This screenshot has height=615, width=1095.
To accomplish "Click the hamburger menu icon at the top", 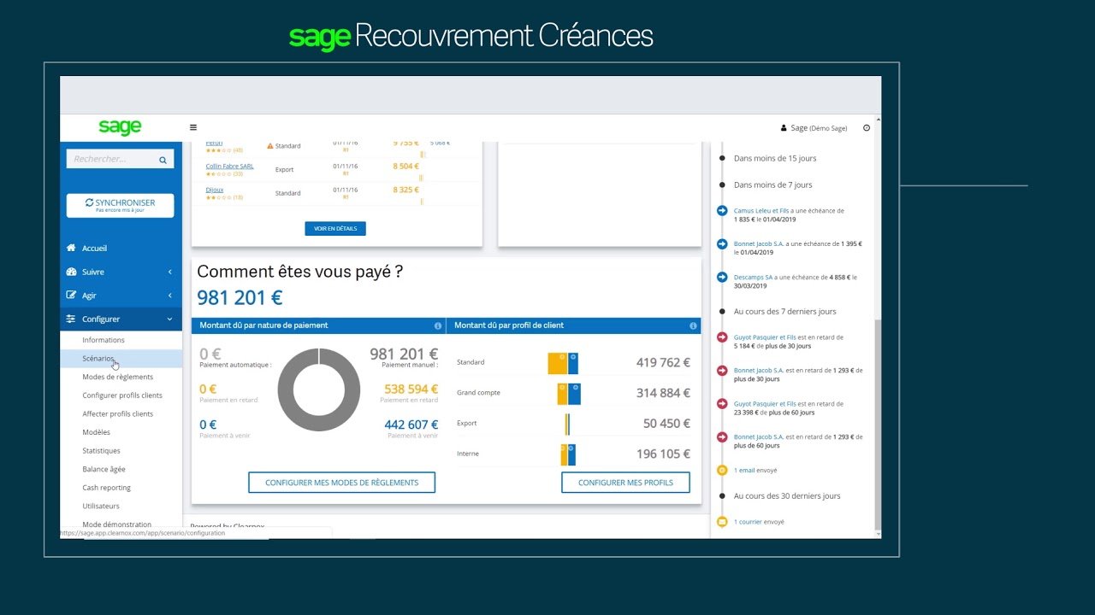I will pos(192,126).
